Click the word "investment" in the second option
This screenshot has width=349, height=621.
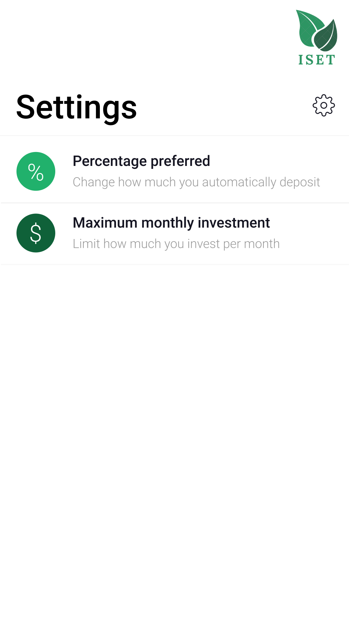(234, 223)
